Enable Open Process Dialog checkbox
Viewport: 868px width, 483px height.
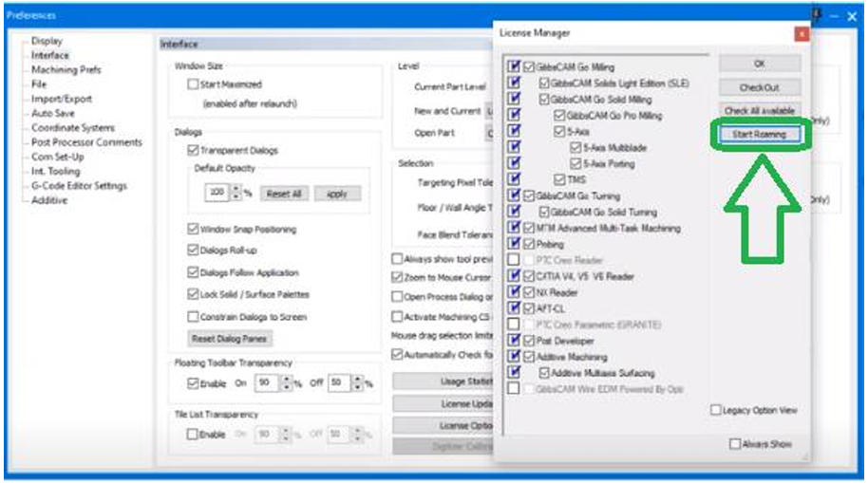pyautogui.click(x=397, y=297)
